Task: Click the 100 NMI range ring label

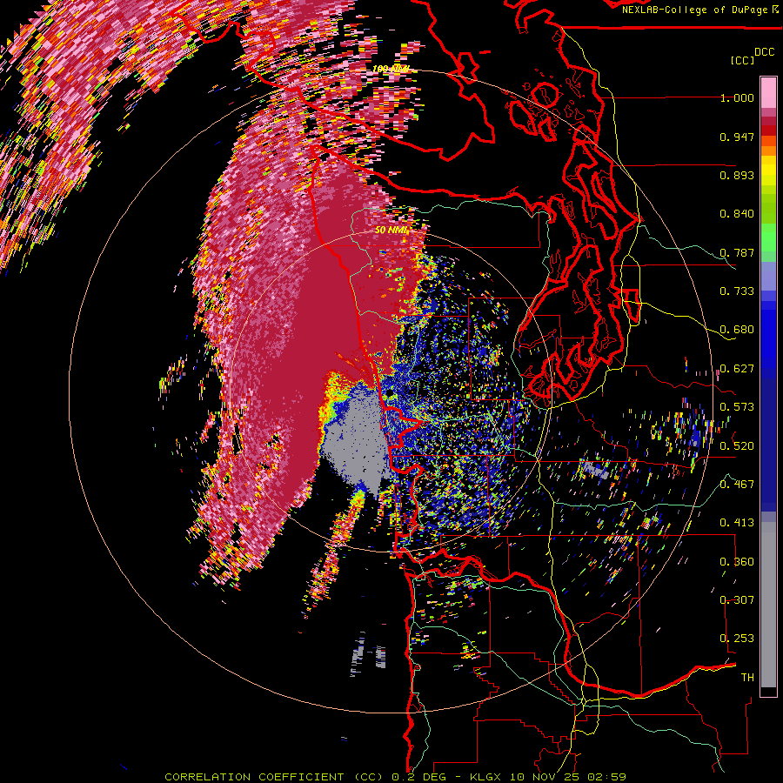Action: pos(391,69)
